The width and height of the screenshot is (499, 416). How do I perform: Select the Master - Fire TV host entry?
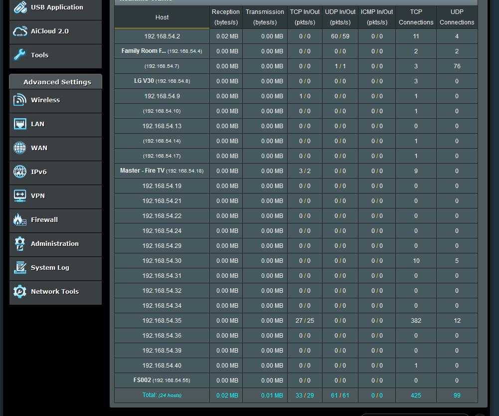[162, 171]
